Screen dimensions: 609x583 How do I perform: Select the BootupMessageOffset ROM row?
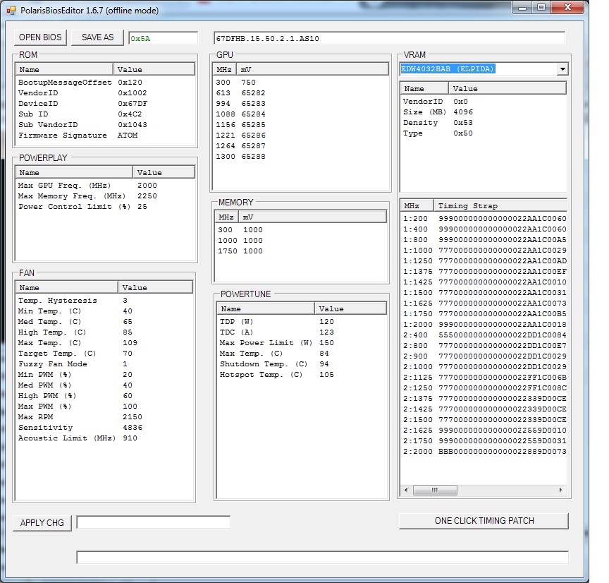105,83
